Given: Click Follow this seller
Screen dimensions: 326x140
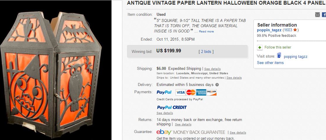Looking at the screenshot, I should [x=278, y=47].
